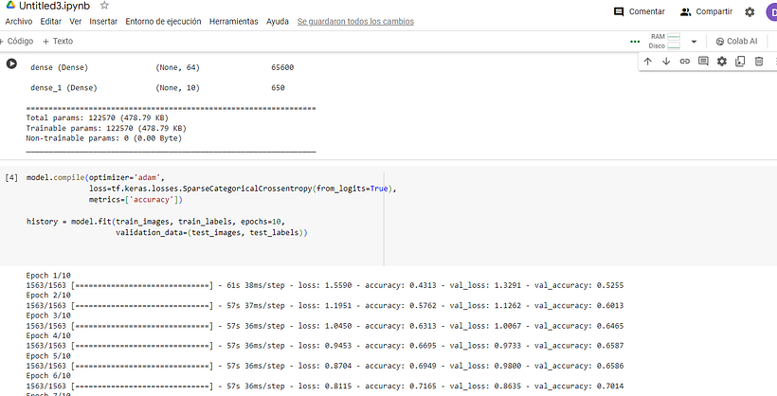Open the Ayuda menu
The height and width of the screenshot is (396, 777).
click(278, 21)
